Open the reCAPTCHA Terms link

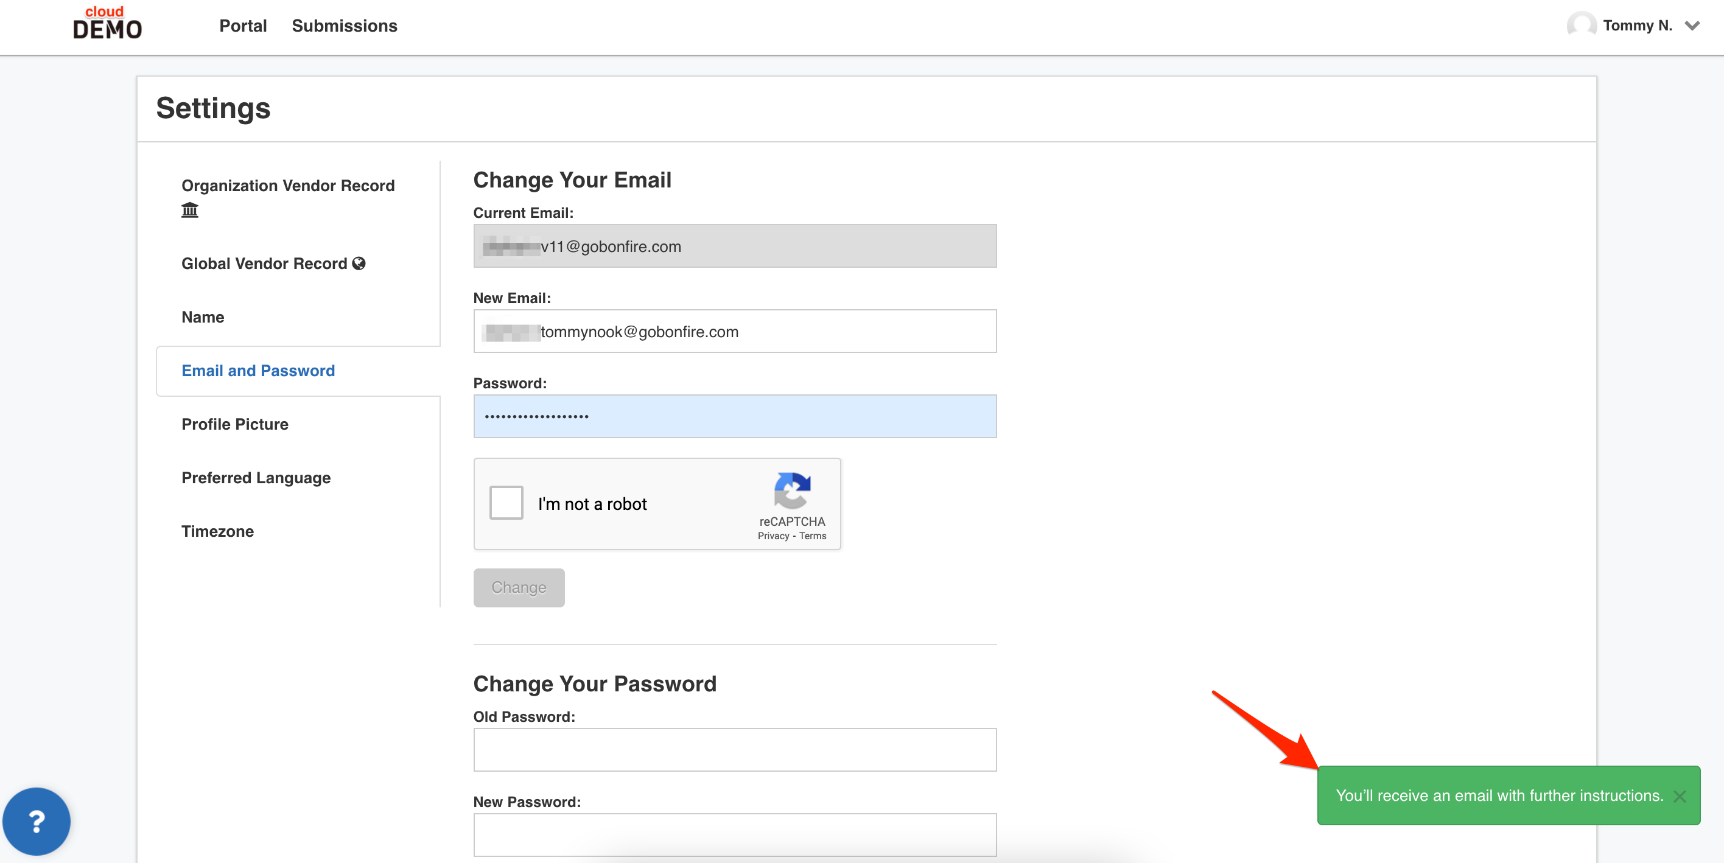[x=813, y=536]
